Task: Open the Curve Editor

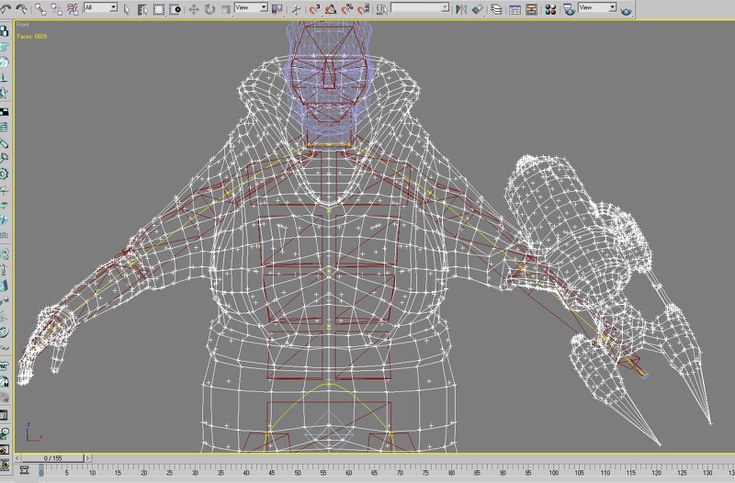Action: point(514,8)
